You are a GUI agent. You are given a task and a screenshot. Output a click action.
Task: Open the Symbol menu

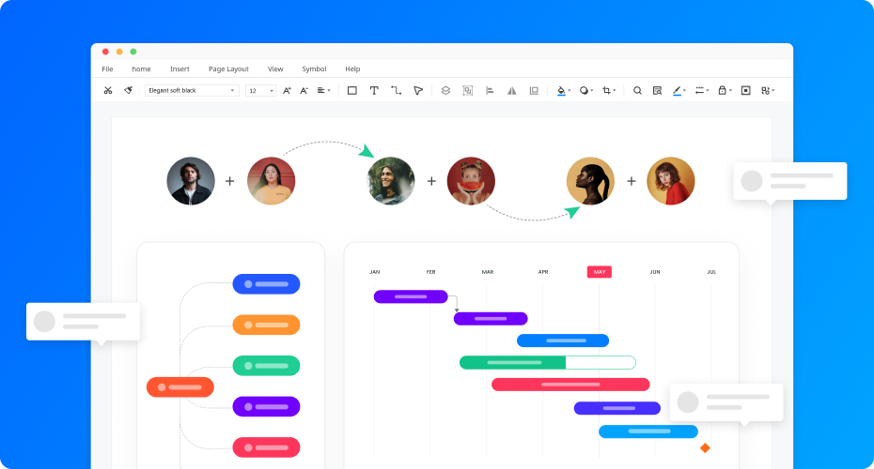314,69
